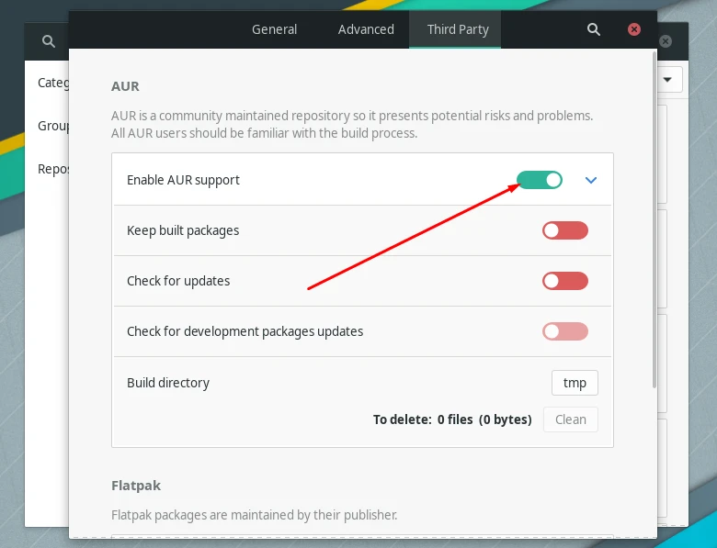Image resolution: width=717 pixels, height=548 pixels.
Task: Close the preferences dialog with the red X
Action: tap(633, 29)
